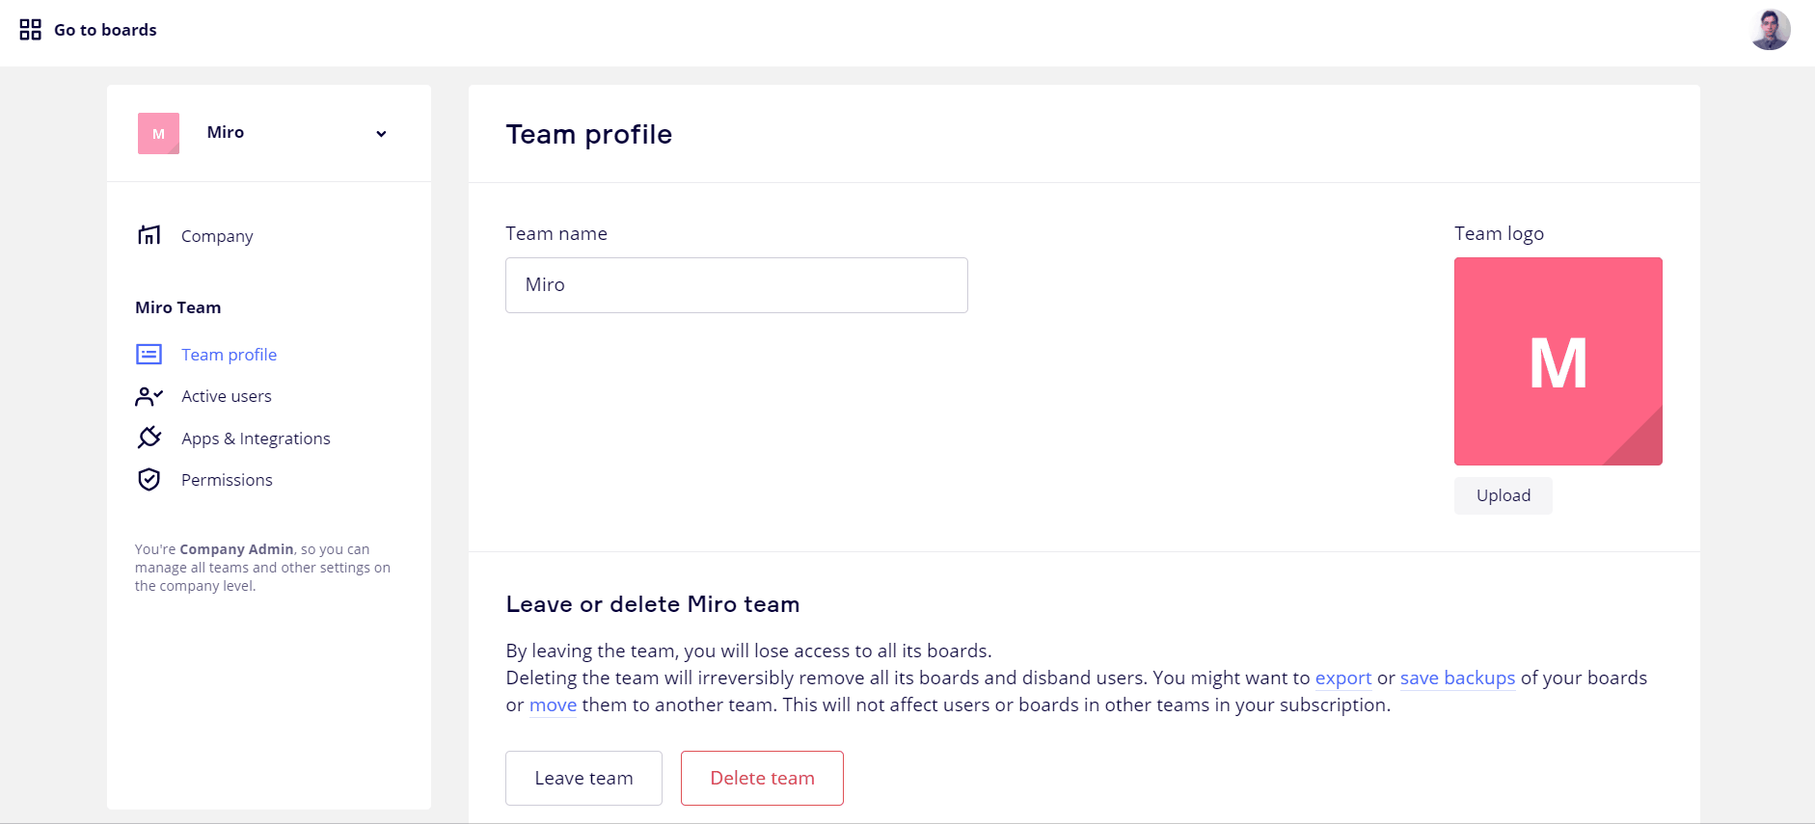Select Permissions in the sidebar

tap(227, 480)
